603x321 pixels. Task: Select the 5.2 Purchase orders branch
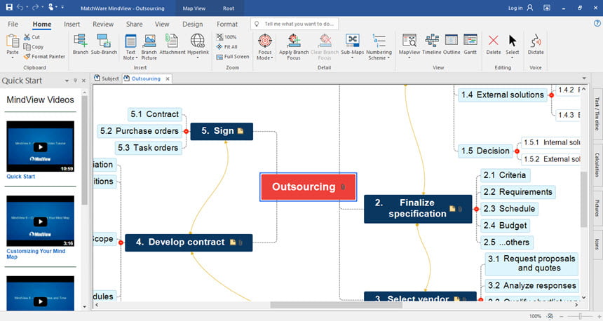(140, 131)
